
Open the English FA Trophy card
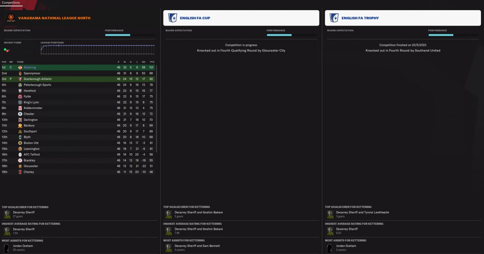click(403, 18)
